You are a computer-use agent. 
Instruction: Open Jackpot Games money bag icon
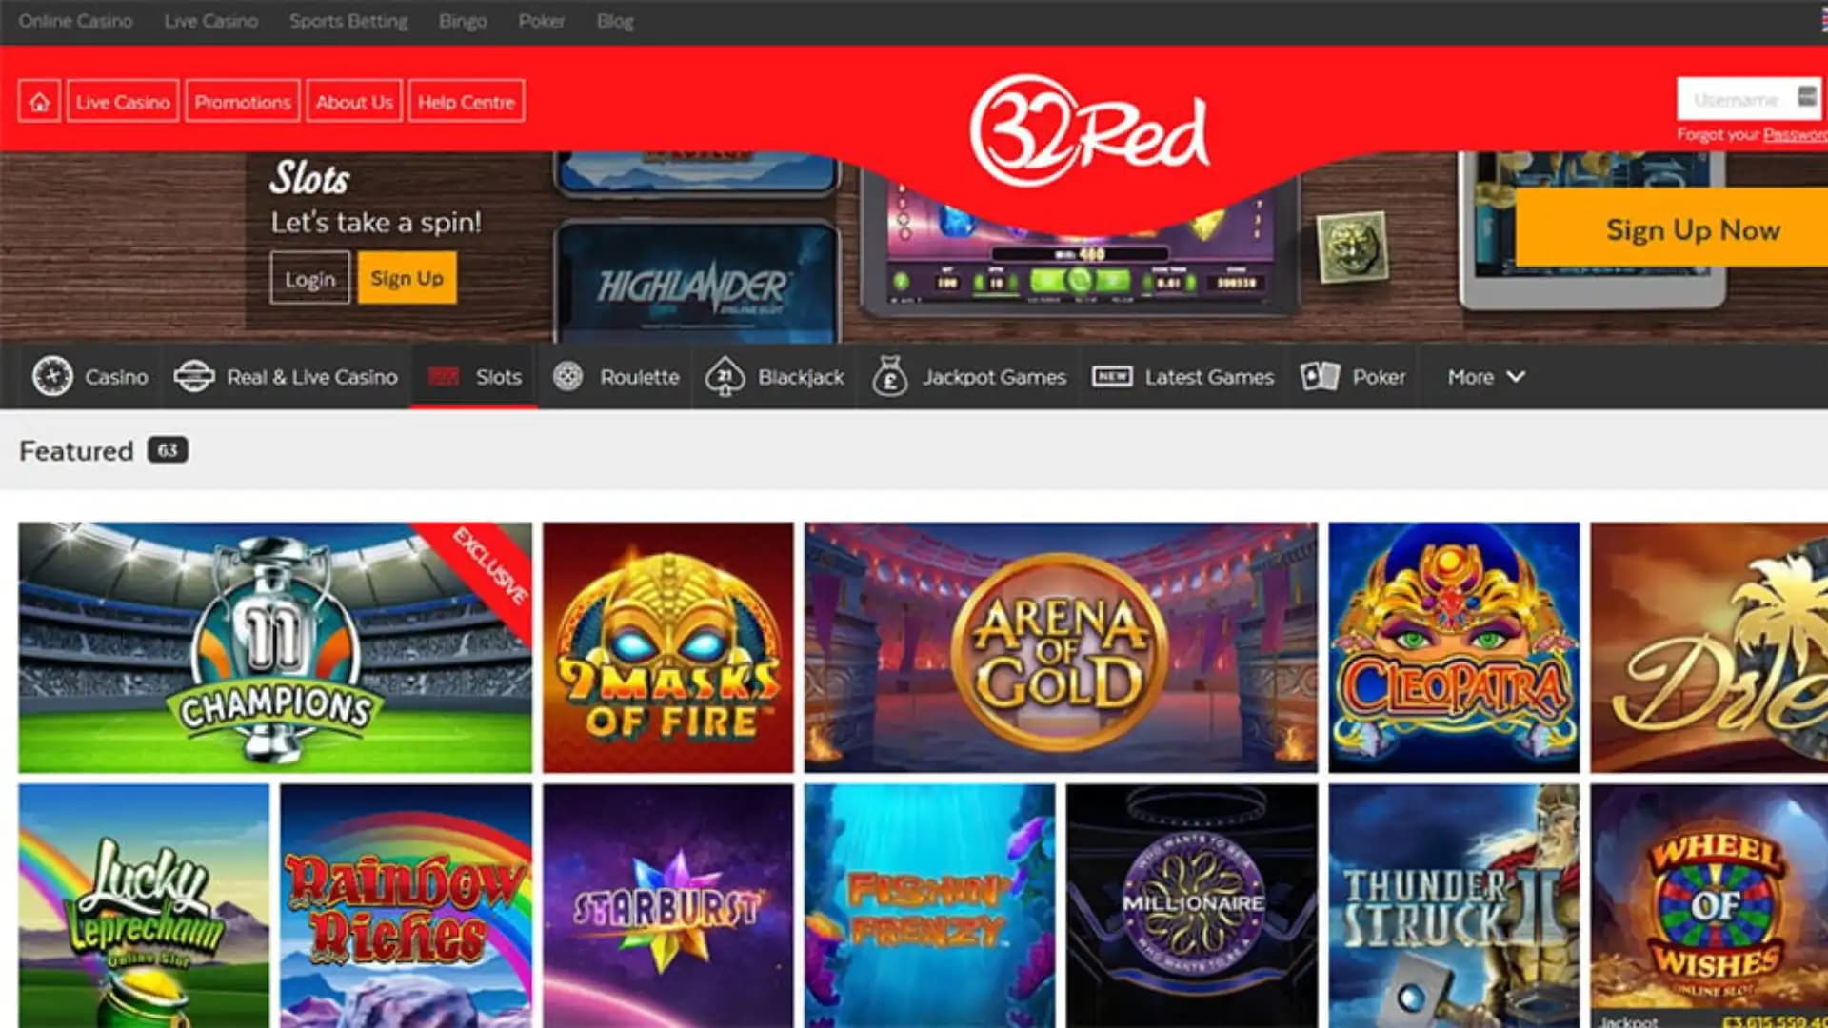pyautogui.click(x=889, y=376)
